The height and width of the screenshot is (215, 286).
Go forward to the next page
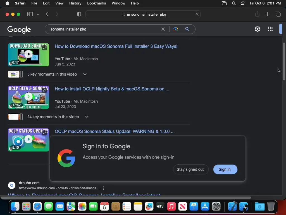click(57, 14)
